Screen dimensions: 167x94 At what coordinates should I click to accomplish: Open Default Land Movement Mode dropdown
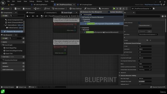pyautogui.click(x=145, y=67)
